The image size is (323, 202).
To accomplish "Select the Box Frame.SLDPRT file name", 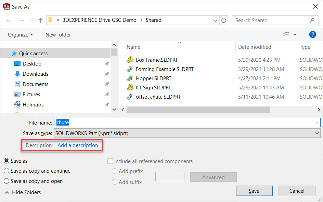I will pyautogui.click(x=157, y=60).
